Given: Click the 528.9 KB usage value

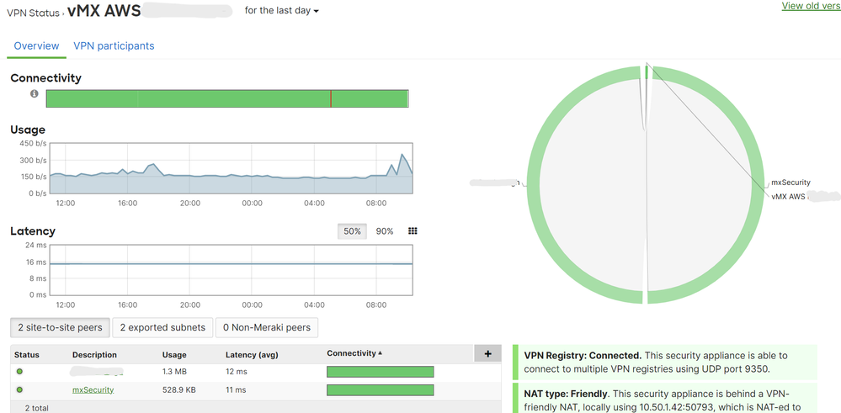Looking at the screenshot, I should click(178, 390).
